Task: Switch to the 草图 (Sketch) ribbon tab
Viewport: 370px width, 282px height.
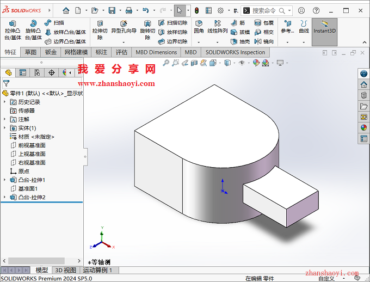Action: point(30,52)
